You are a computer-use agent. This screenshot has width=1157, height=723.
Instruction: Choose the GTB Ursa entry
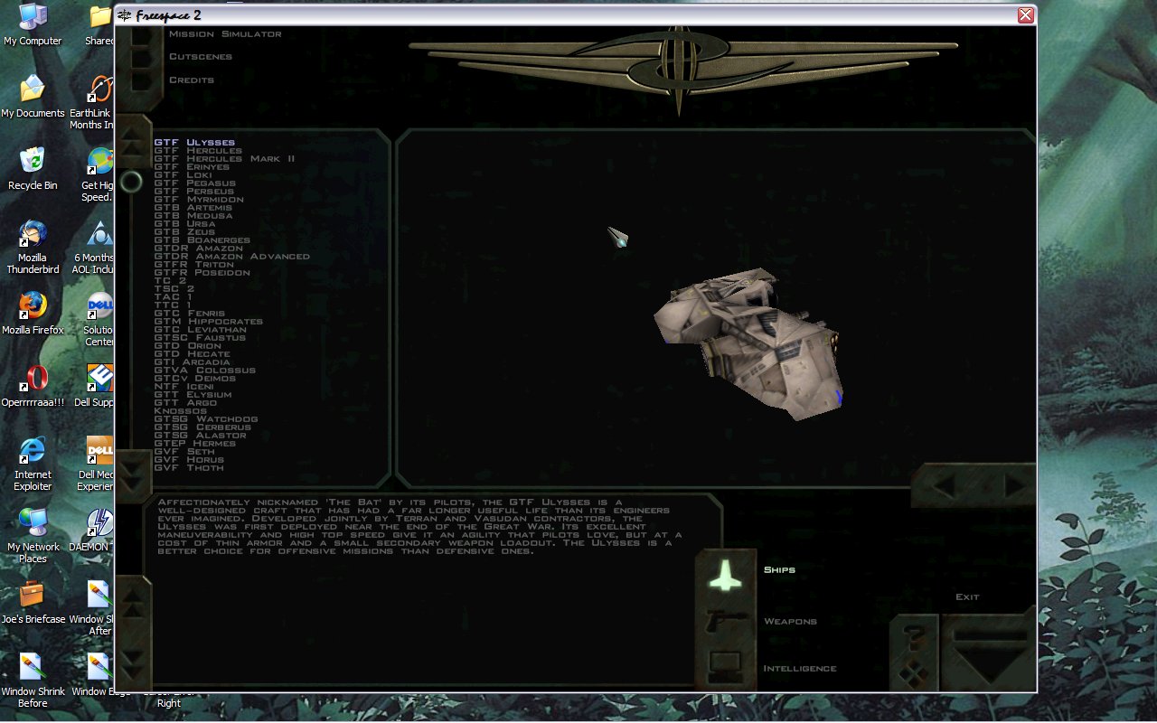pyautogui.click(x=184, y=224)
